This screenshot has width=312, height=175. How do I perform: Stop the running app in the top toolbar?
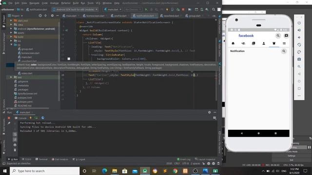tap(183, 10)
